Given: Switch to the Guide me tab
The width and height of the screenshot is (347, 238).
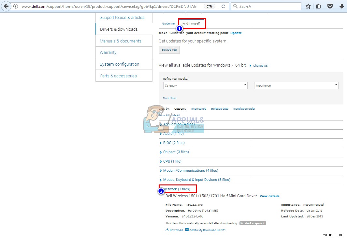Looking at the screenshot, I should click(x=168, y=24).
